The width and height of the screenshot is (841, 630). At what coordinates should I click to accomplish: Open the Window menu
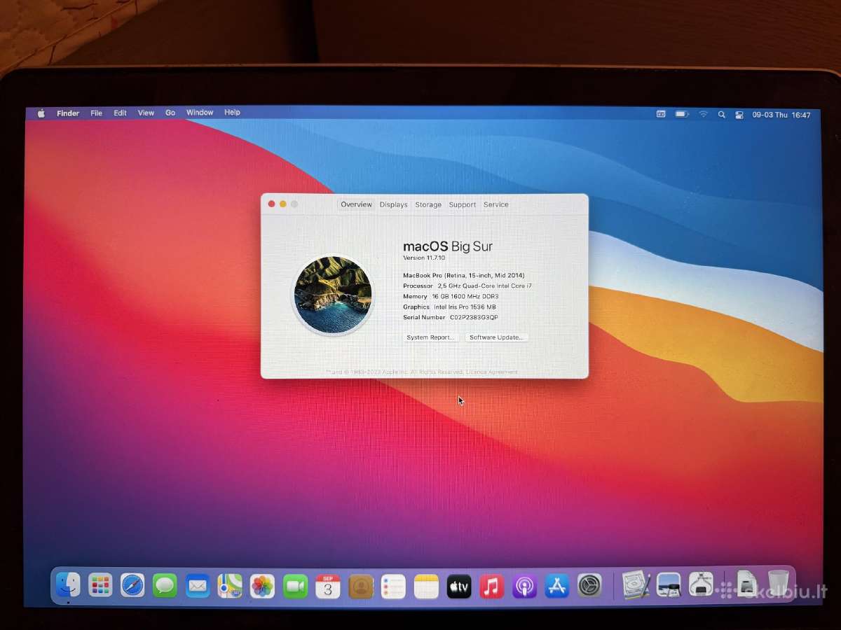200,113
